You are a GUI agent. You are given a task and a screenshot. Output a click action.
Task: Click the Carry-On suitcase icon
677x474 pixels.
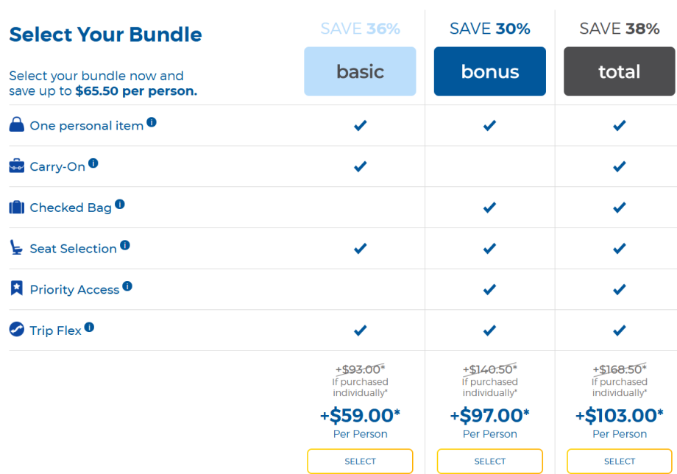tap(16, 166)
